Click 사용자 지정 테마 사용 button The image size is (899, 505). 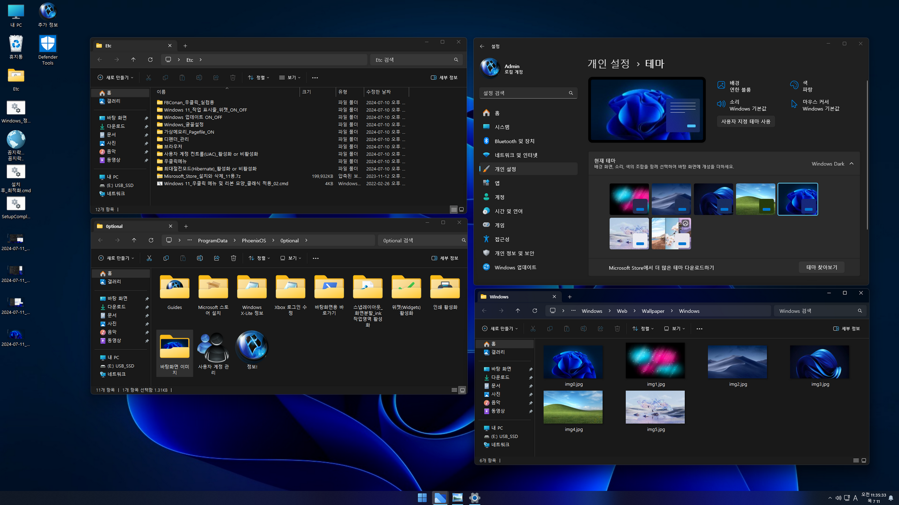pos(745,122)
